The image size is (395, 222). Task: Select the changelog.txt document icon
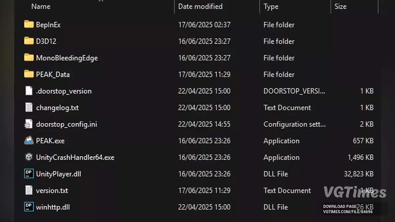[29, 108]
